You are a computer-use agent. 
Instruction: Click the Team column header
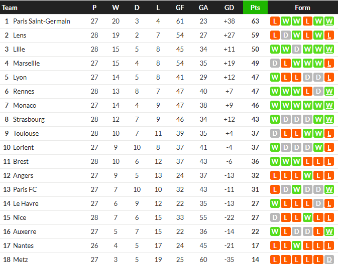tap(10, 8)
